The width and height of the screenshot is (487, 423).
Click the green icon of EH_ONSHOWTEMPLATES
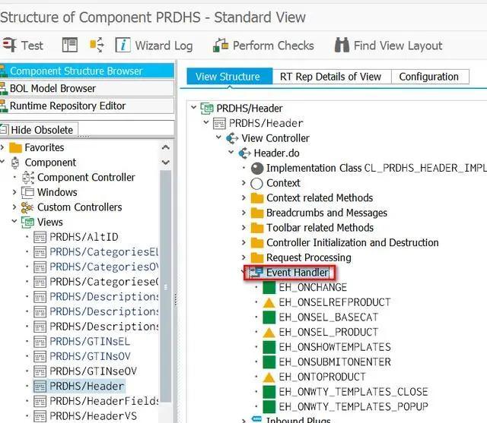[x=269, y=347]
